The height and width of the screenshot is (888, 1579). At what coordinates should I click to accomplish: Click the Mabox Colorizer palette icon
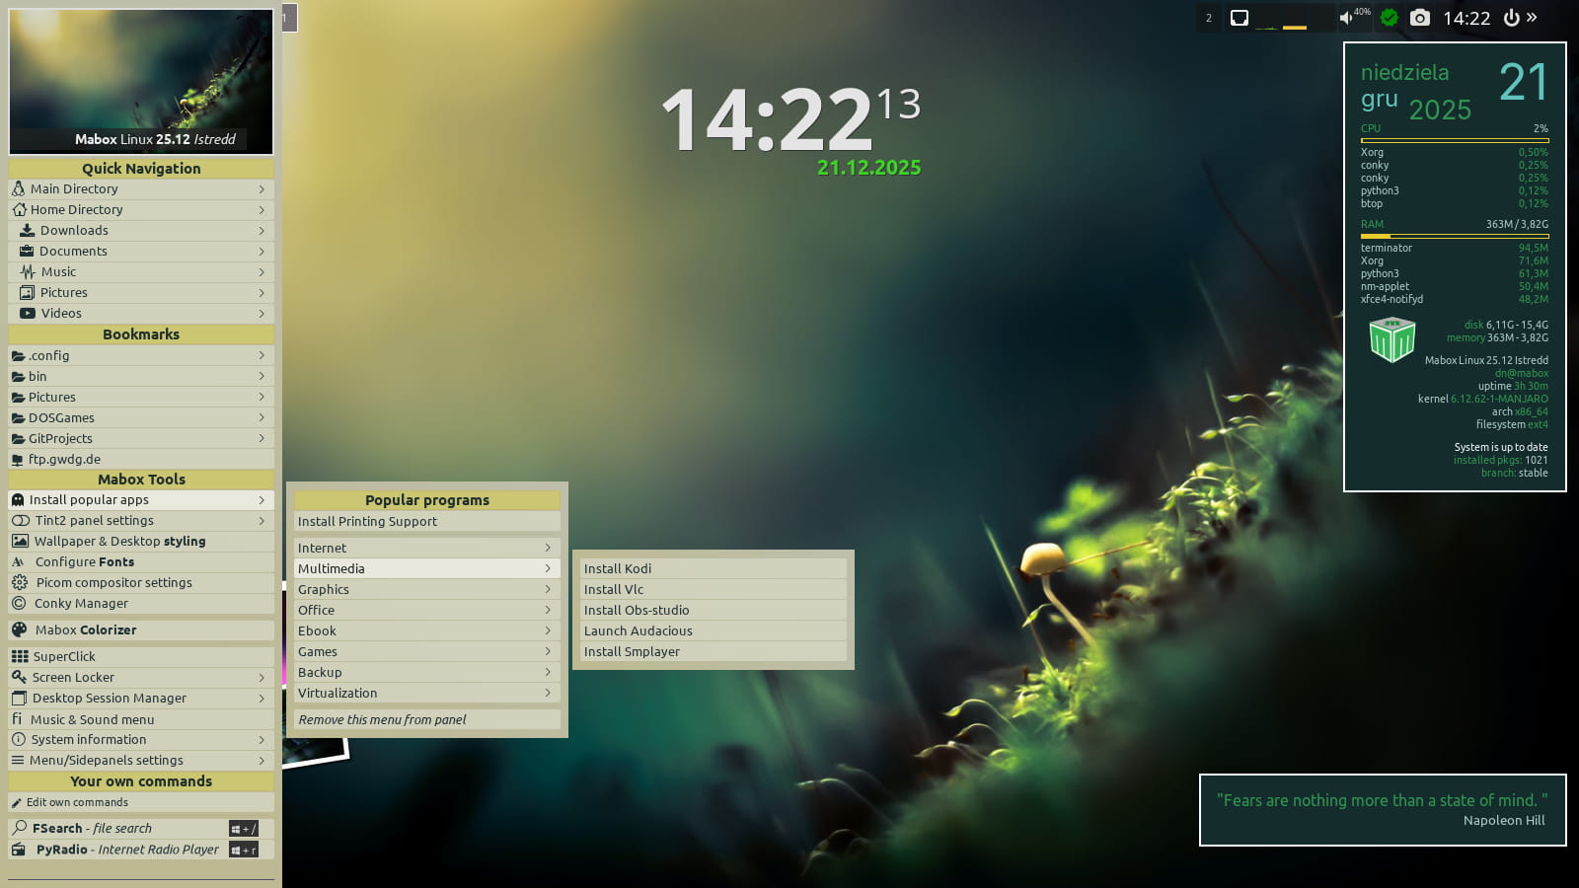[19, 629]
